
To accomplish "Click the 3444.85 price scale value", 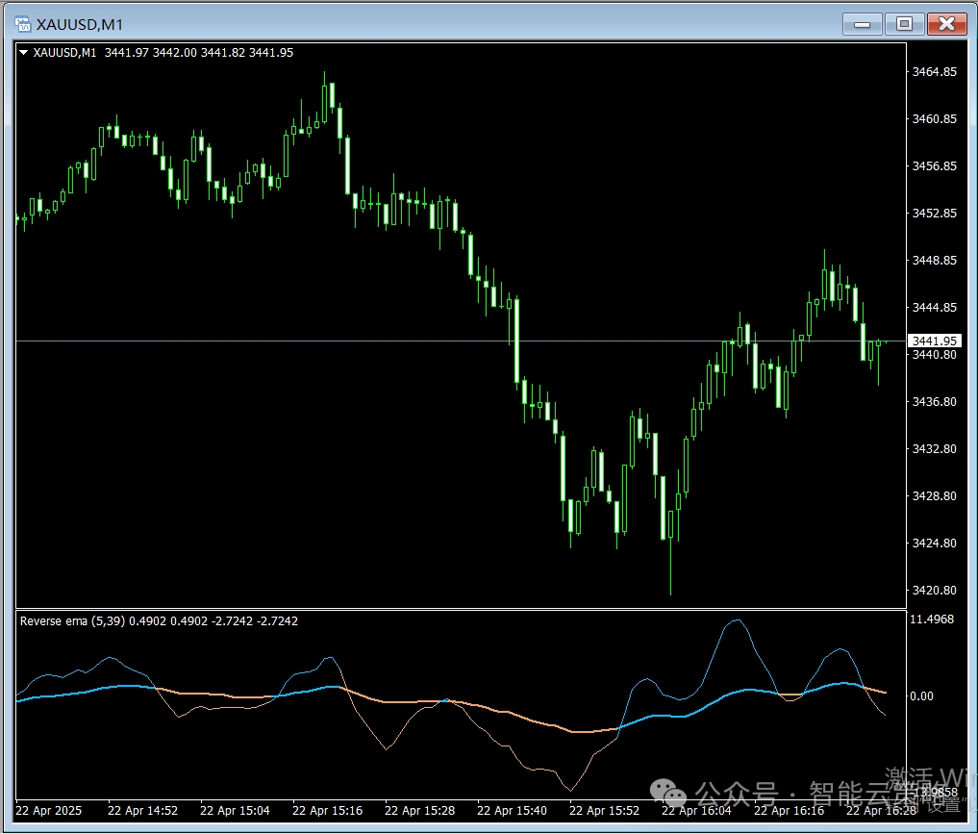I will (x=934, y=307).
